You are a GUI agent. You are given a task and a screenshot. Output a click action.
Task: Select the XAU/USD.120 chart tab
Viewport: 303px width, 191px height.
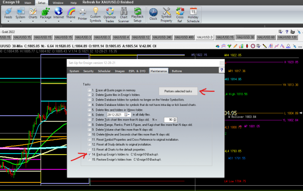(x=287, y=37)
